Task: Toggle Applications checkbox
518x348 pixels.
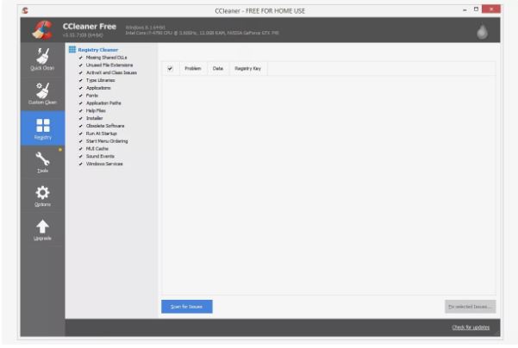Action: coord(81,88)
